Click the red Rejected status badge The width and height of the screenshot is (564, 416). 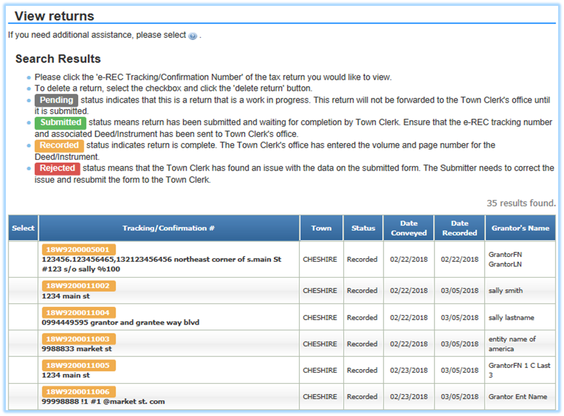tap(58, 168)
